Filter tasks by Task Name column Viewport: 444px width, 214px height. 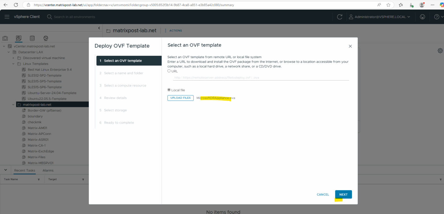point(38,179)
